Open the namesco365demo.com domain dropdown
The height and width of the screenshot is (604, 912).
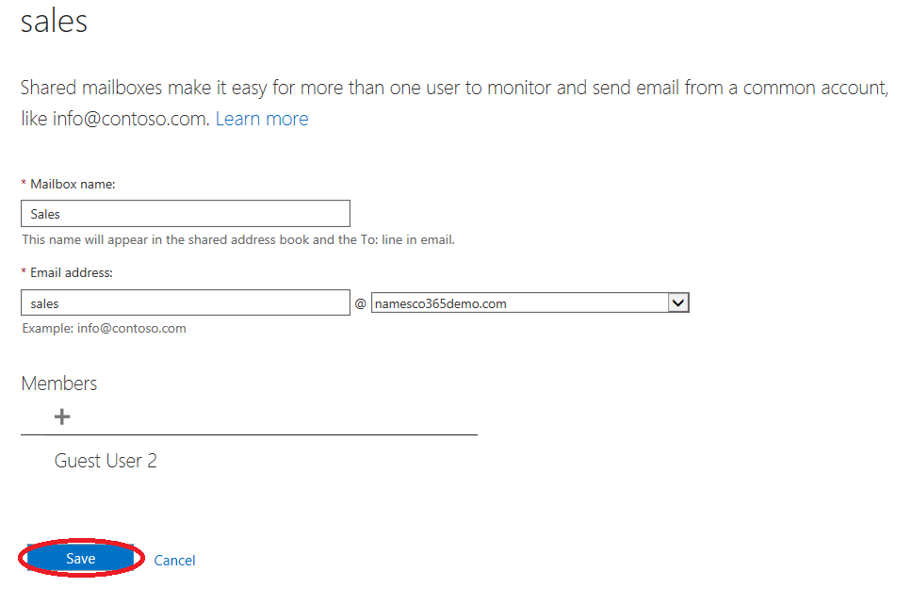529,302
